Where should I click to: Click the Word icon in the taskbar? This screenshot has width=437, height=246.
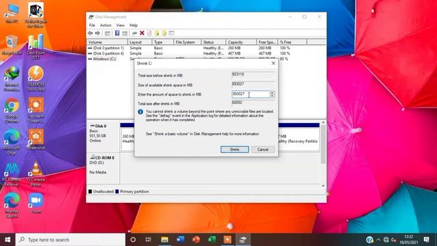click(180, 240)
